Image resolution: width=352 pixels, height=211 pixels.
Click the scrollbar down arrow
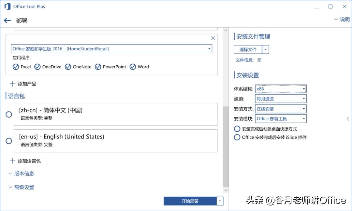tap(226, 190)
